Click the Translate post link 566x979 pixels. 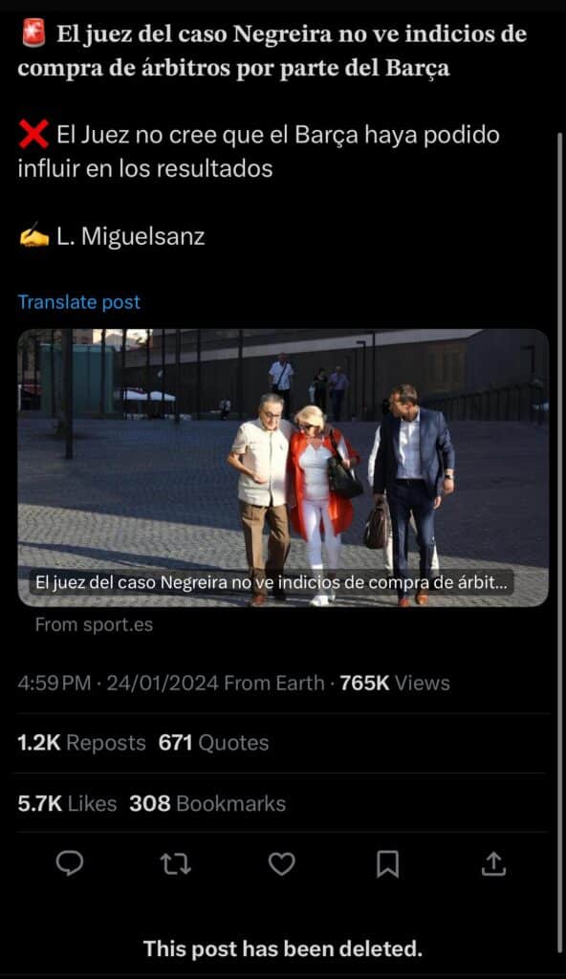point(79,302)
